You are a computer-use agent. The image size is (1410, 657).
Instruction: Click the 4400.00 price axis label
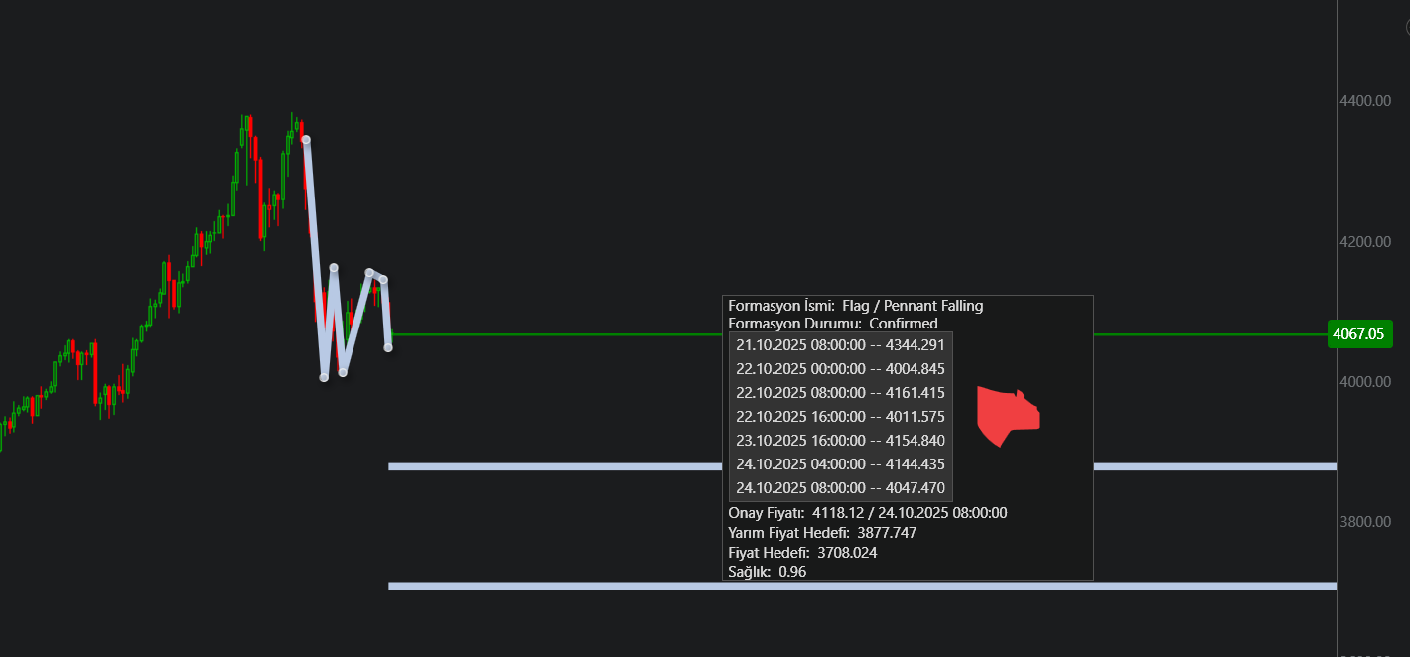pos(1363,101)
